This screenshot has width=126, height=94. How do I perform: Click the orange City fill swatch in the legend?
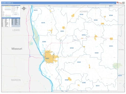[x=8, y=6]
